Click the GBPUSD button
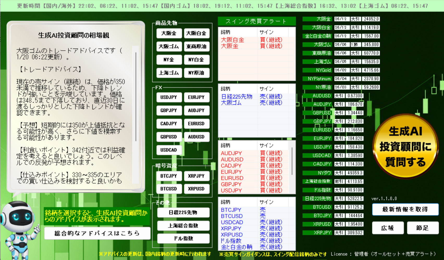Viewport: 444px width, 260px height. (x=169, y=137)
